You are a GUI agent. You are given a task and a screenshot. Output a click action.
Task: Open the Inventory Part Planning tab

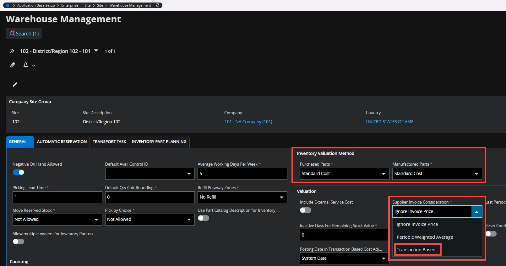click(x=159, y=142)
